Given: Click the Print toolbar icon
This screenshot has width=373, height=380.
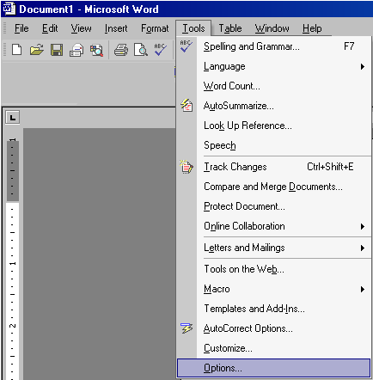Looking at the screenshot, I should click(x=121, y=50).
